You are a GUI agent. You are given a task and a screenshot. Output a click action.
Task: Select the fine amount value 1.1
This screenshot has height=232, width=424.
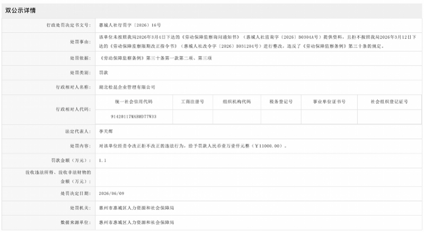(x=102, y=160)
